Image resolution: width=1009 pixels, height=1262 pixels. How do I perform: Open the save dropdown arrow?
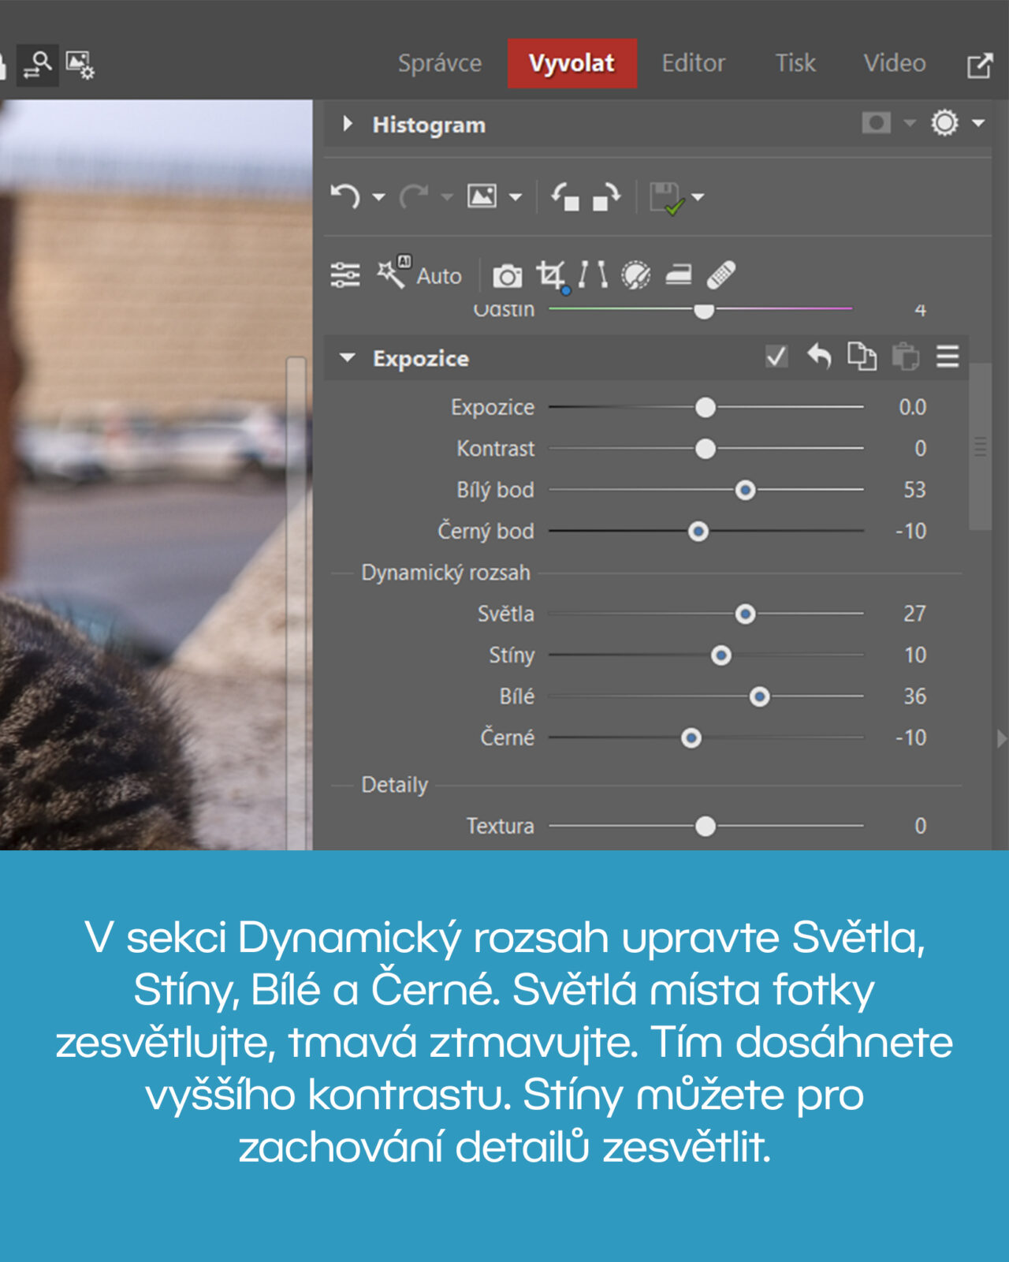tap(698, 196)
